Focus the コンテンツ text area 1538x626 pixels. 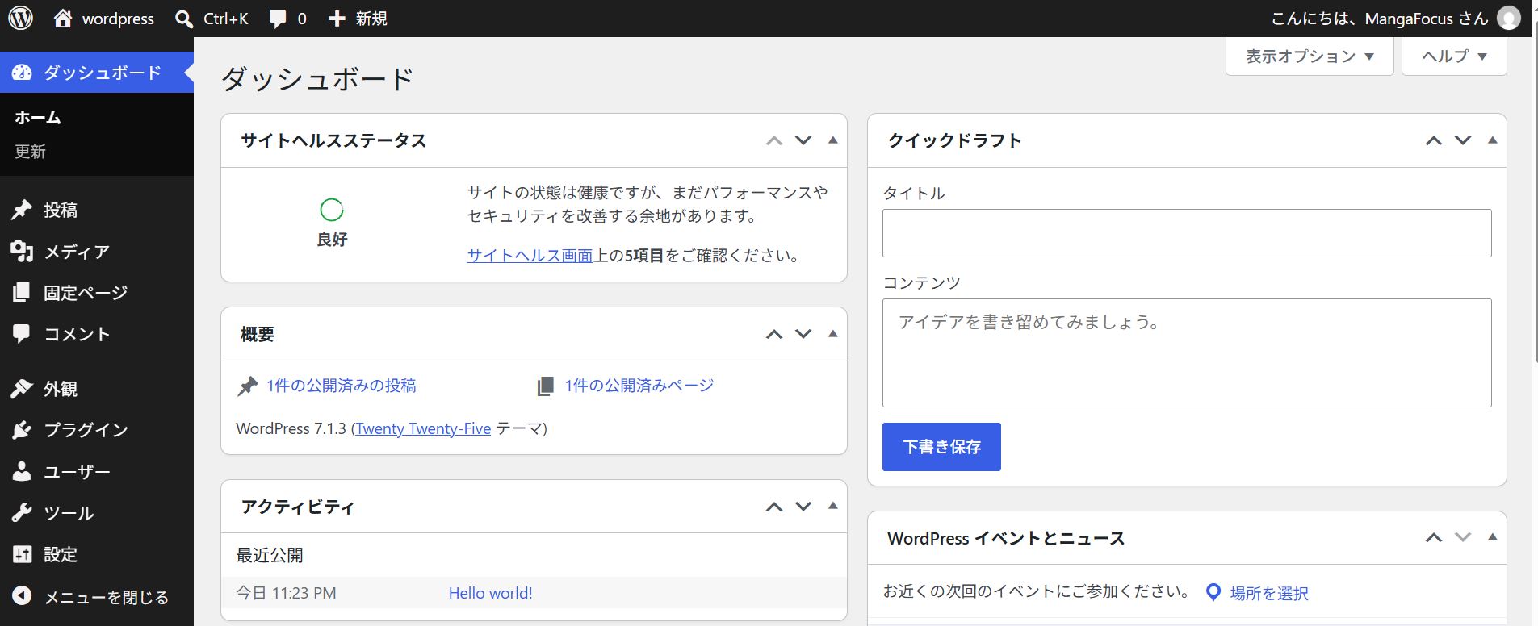pos(1187,353)
